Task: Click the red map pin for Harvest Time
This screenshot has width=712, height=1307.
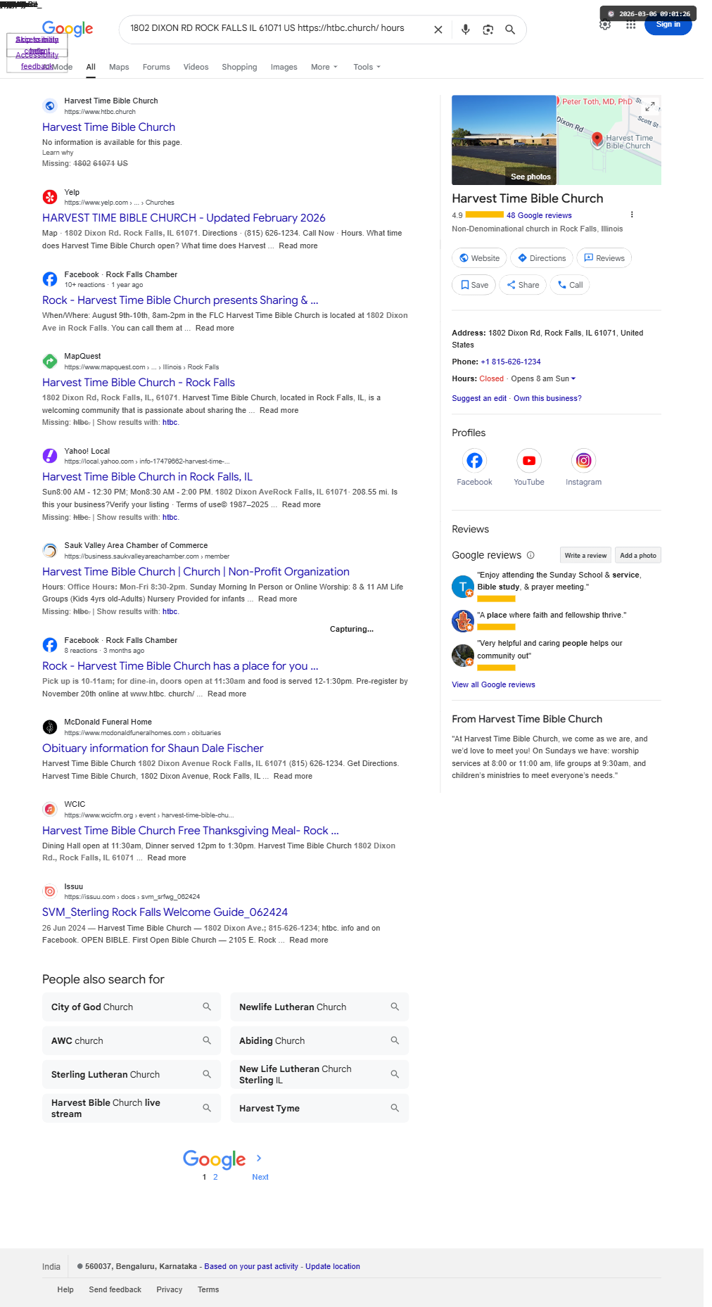Action: coord(597,139)
